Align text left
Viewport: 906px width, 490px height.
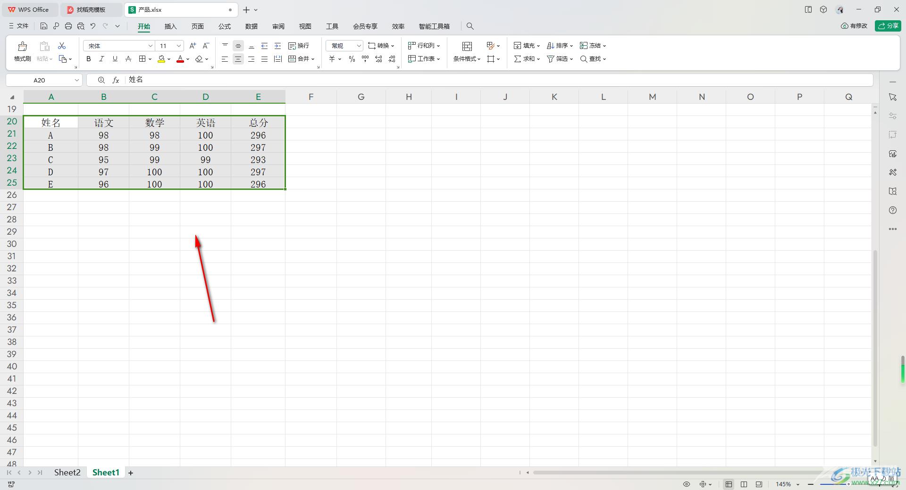coord(225,59)
